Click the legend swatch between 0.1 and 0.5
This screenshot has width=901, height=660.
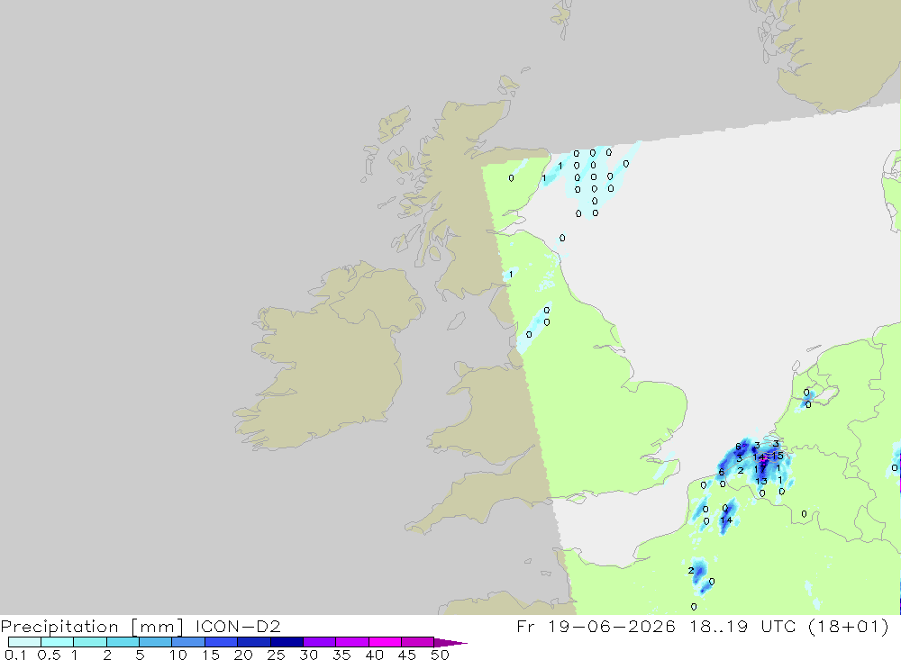(x=24, y=642)
